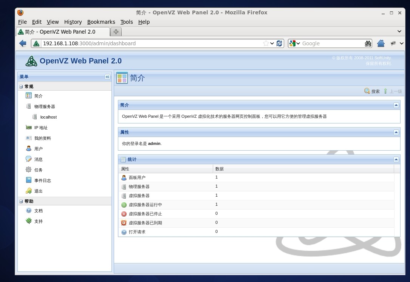Image resolution: width=410 pixels, height=282 pixels.
Task: Collapse the 菜单 sidebar panel
Action: click(107, 77)
